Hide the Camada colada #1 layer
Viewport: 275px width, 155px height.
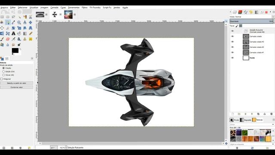(x=232, y=53)
